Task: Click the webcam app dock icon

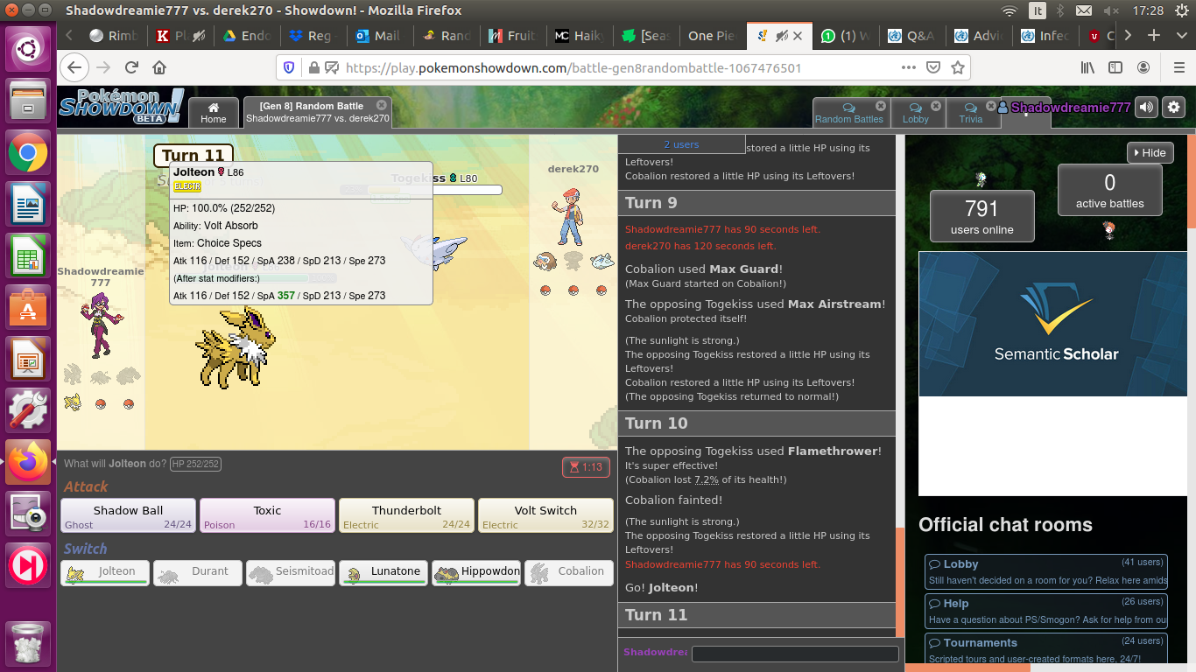Action: click(28, 512)
